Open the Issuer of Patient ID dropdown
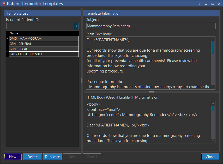The height and width of the screenshot is (164, 223). tap(76, 26)
